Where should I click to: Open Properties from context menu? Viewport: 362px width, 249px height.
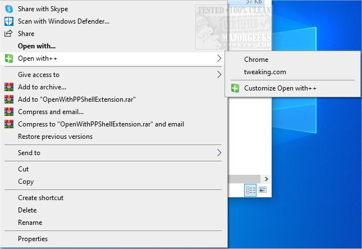[113, 238]
